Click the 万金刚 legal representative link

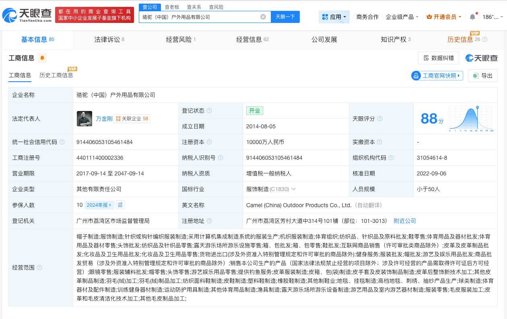coord(104,119)
